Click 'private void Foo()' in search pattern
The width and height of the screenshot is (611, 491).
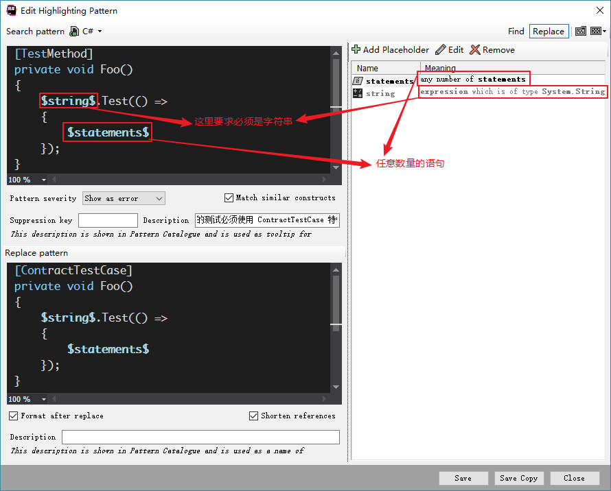tap(73, 70)
